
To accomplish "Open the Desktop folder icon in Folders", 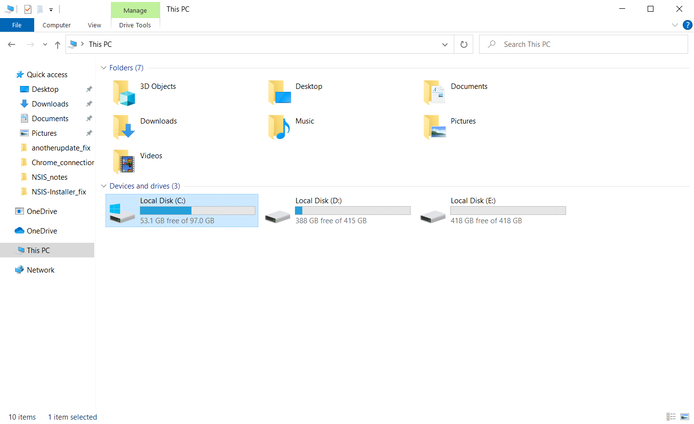I will [279, 93].
